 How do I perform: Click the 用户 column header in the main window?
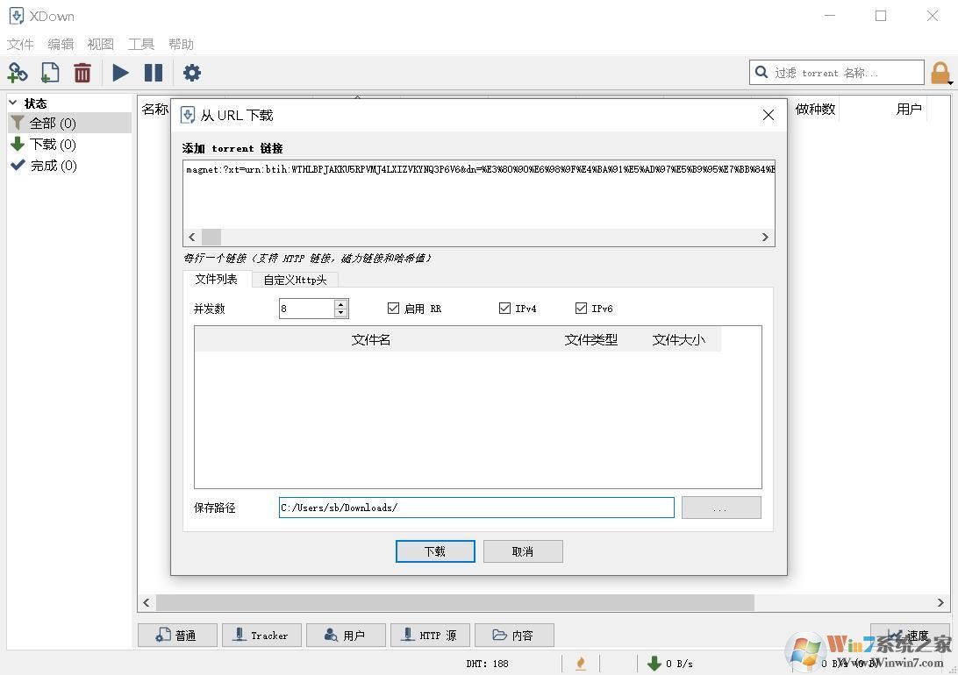coord(909,110)
